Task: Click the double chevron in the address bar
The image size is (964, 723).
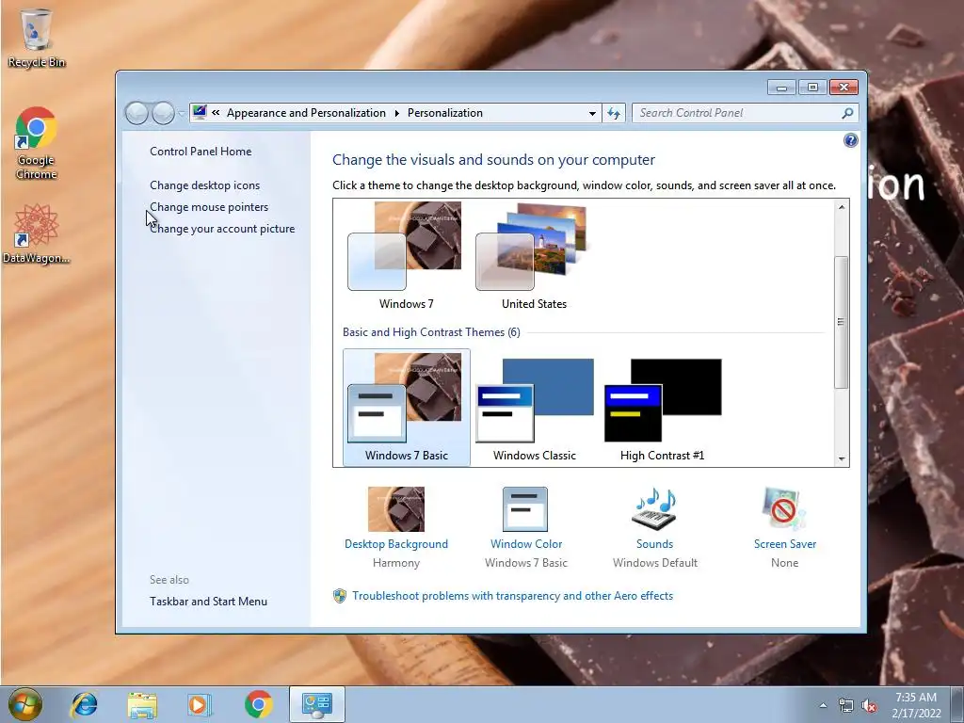Action: click(x=216, y=113)
